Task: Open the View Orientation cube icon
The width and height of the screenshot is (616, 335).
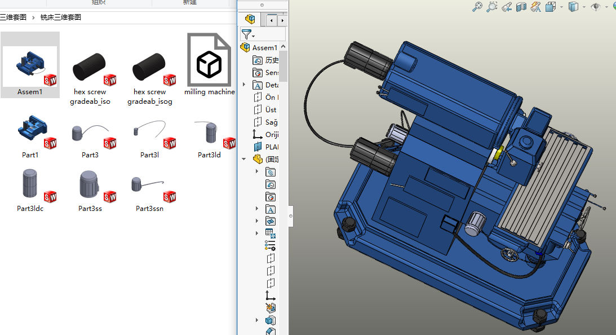Action: coord(551,7)
